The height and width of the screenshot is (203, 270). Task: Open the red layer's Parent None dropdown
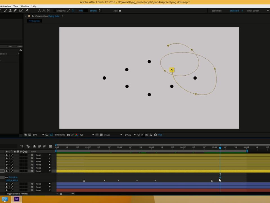(x=43, y=190)
